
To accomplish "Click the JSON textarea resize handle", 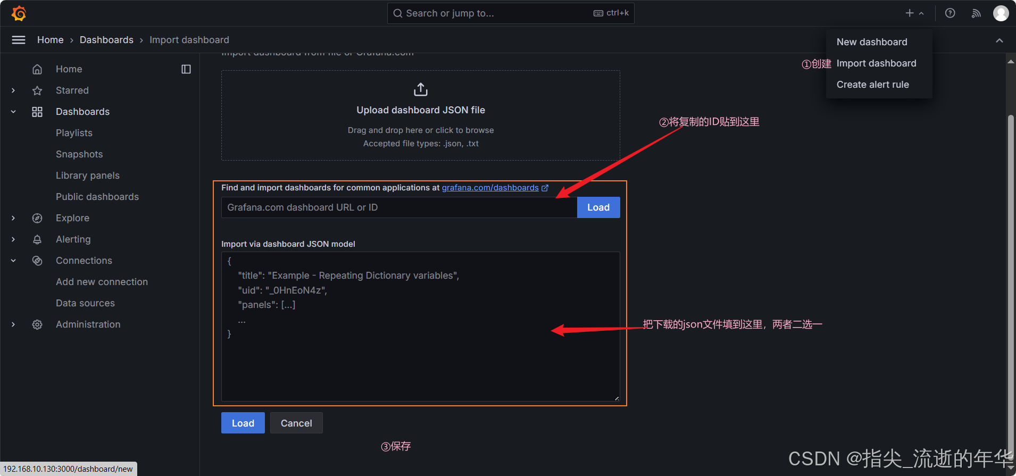I will (x=617, y=398).
